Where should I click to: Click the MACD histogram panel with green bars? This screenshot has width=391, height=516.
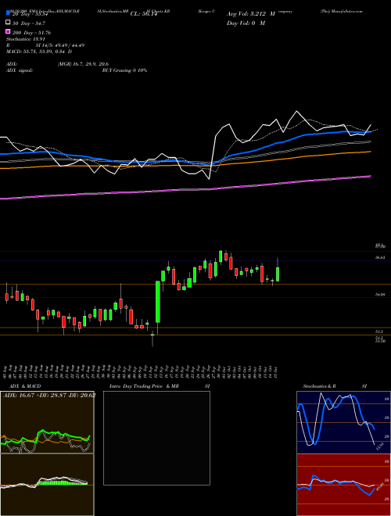pos(47,485)
